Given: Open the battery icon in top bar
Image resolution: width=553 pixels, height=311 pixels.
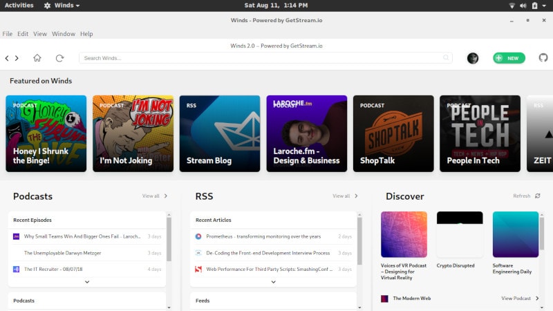Looking at the screenshot, I should point(534,6).
